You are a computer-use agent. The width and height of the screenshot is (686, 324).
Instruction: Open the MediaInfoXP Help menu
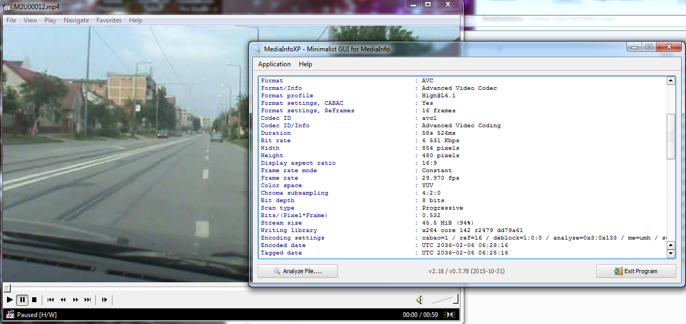[x=305, y=64]
